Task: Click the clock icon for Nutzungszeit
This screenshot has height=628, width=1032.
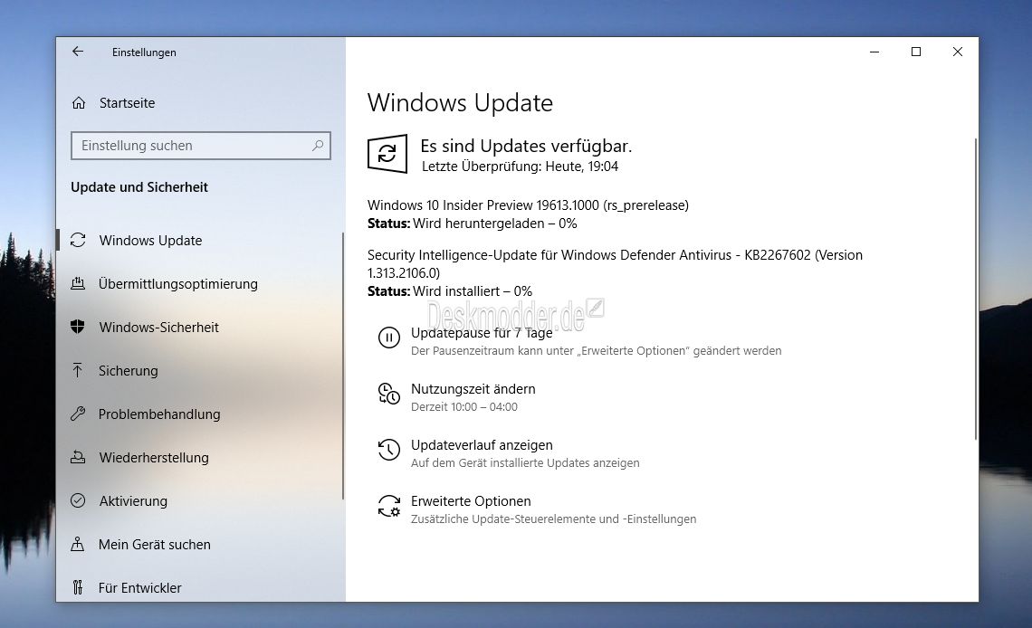Action: click(x=389, y=394)
